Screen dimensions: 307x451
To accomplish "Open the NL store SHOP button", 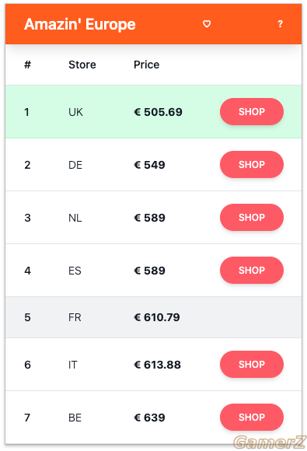I will 252,218.
